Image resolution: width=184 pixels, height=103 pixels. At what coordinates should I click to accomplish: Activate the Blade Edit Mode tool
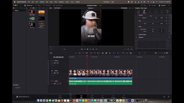pyautogui.click(x=87, y=53)
